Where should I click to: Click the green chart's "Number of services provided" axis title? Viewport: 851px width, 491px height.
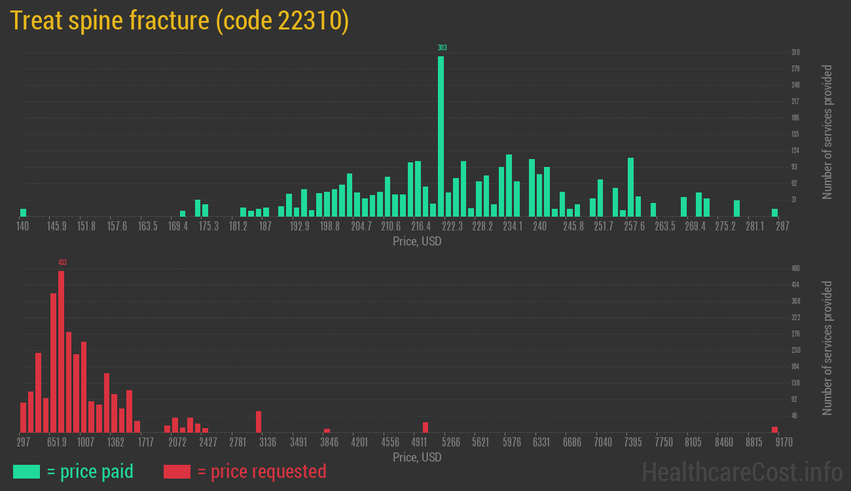(x=827, y=132)
